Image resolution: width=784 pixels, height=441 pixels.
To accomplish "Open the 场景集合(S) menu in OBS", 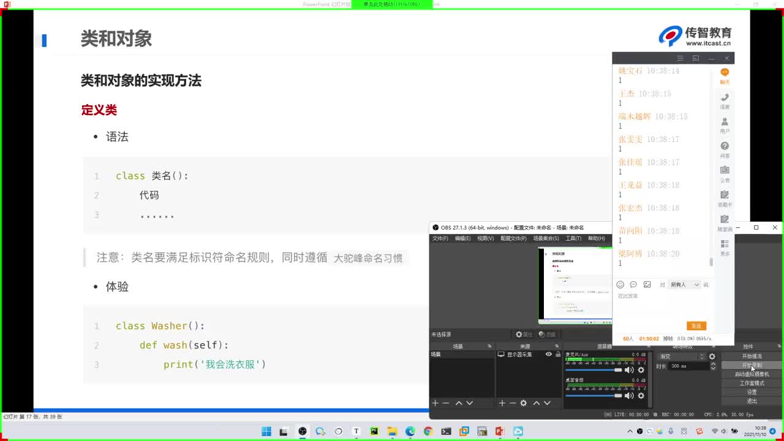I will 546,238.
